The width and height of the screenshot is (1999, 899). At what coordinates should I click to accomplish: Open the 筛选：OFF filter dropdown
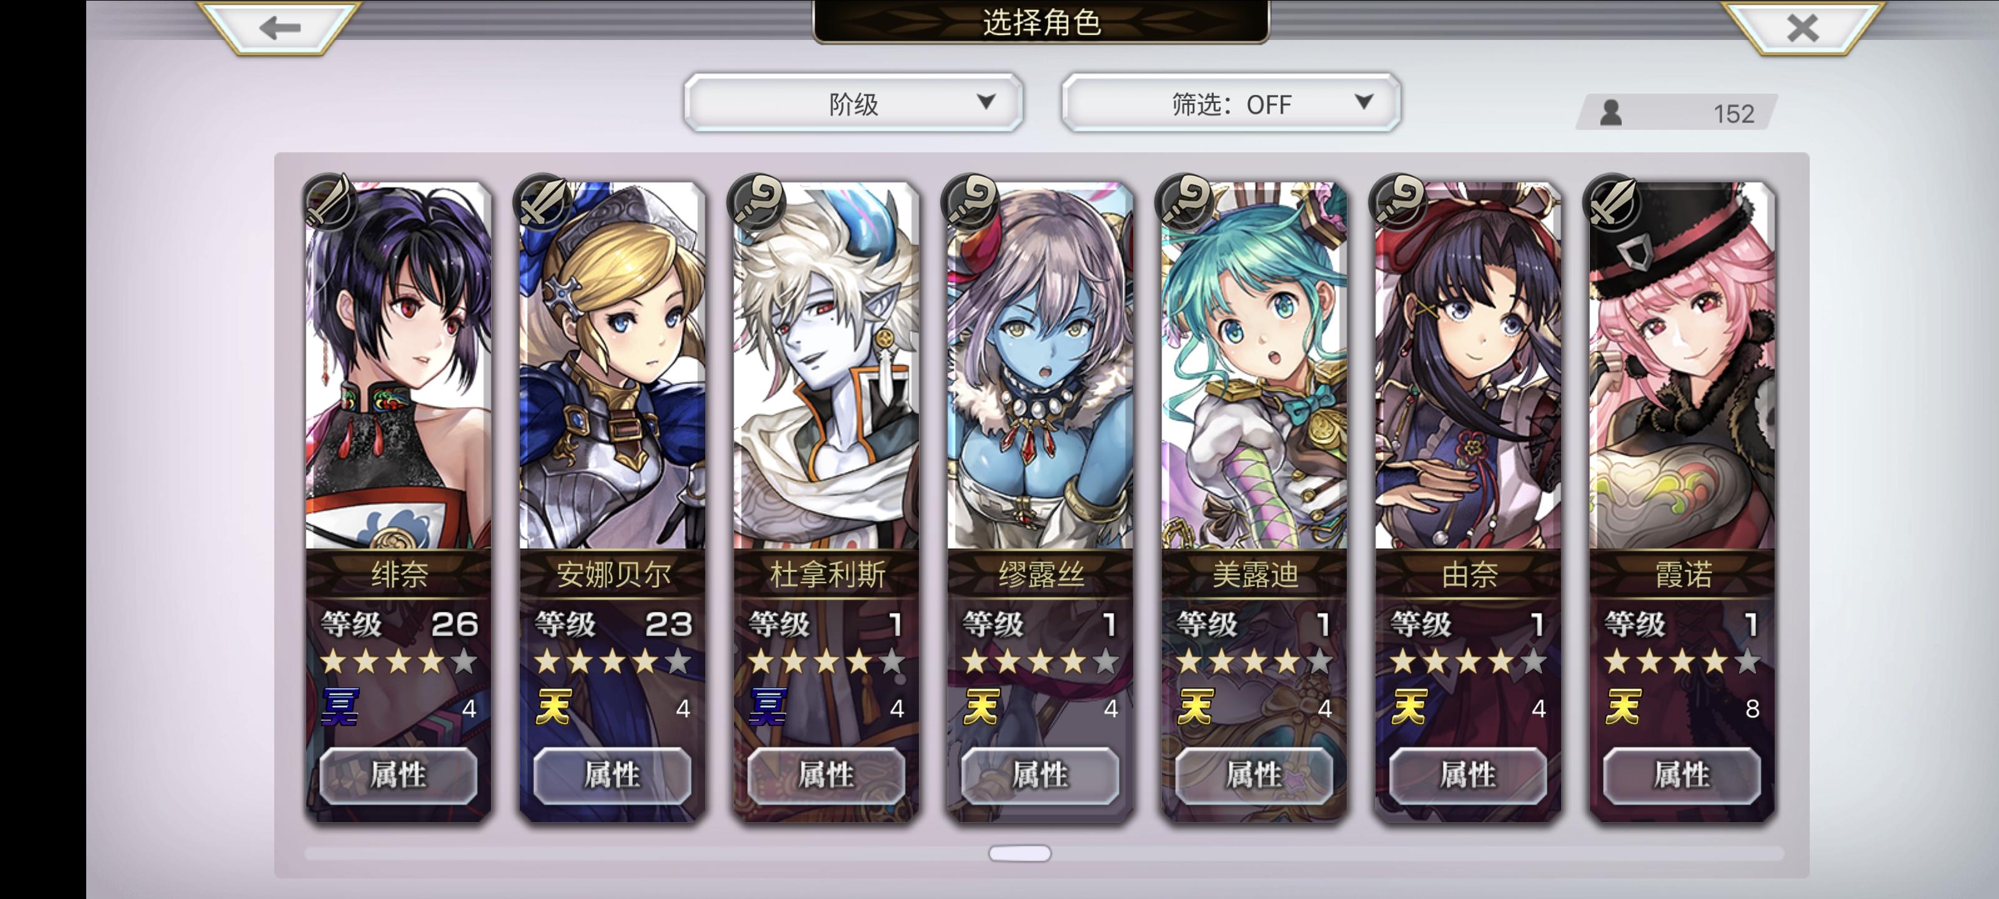pyautogui.click(x=1231, y=103)
